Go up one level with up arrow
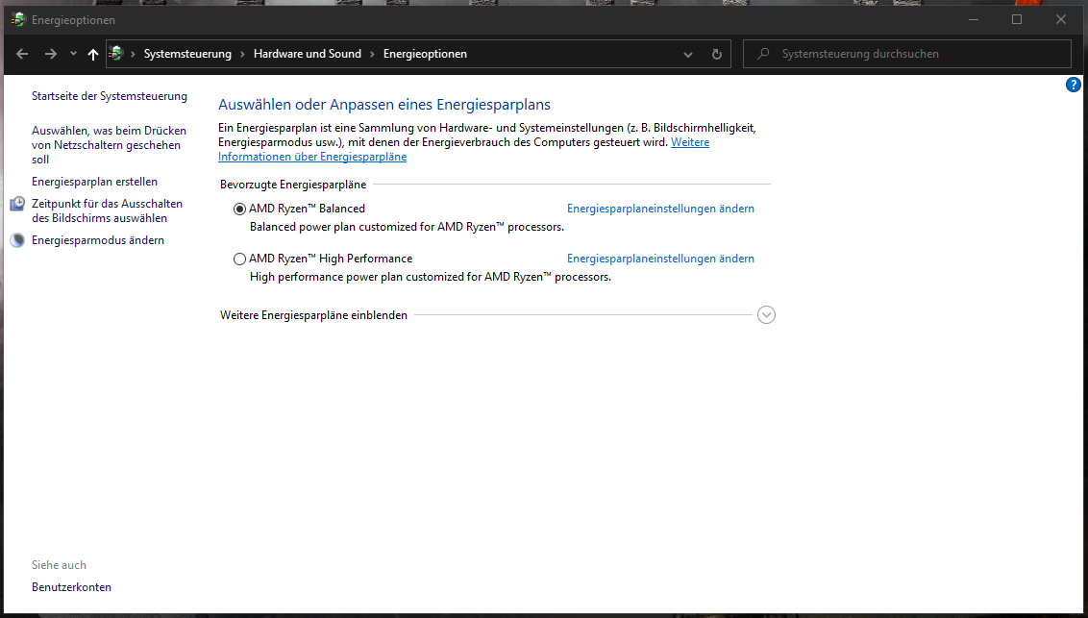 tap(93, 54)
